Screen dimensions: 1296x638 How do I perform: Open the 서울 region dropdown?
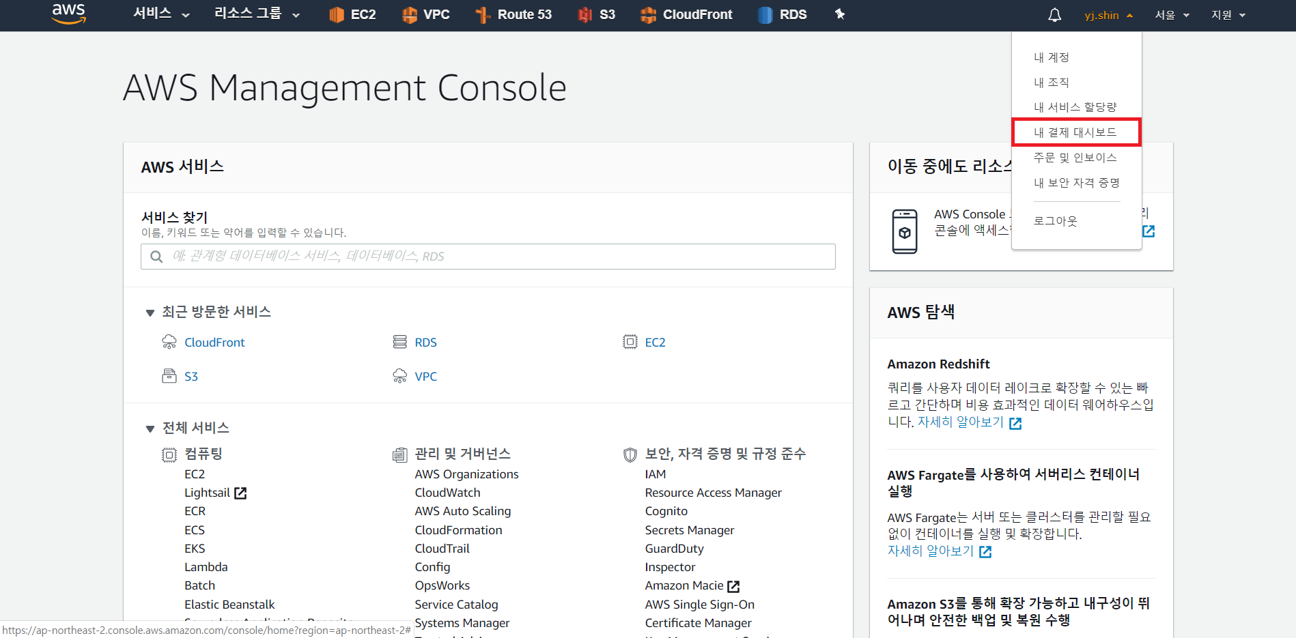[x=1172, y=15]
